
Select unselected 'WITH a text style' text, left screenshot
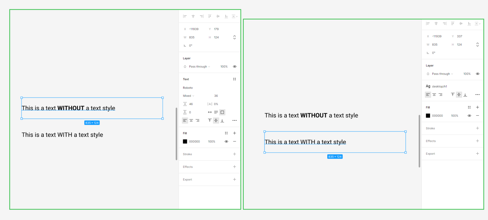coord(62,135)
